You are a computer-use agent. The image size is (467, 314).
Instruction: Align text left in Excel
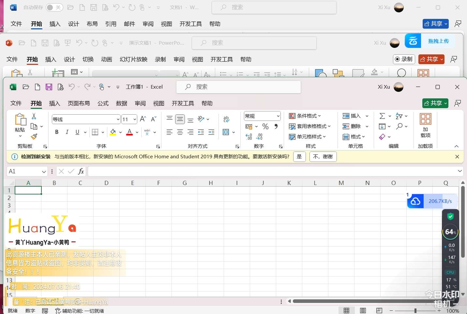click(170, 132)
